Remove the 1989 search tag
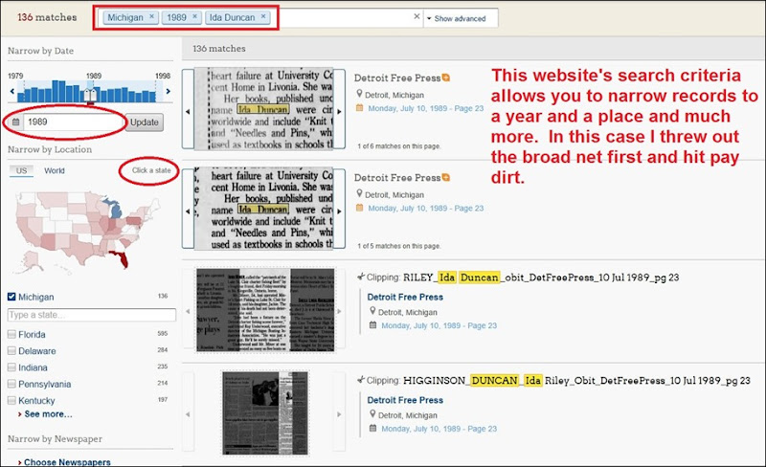Image resolution: width=766 pixels, height=467 pixels. [194, 16]
